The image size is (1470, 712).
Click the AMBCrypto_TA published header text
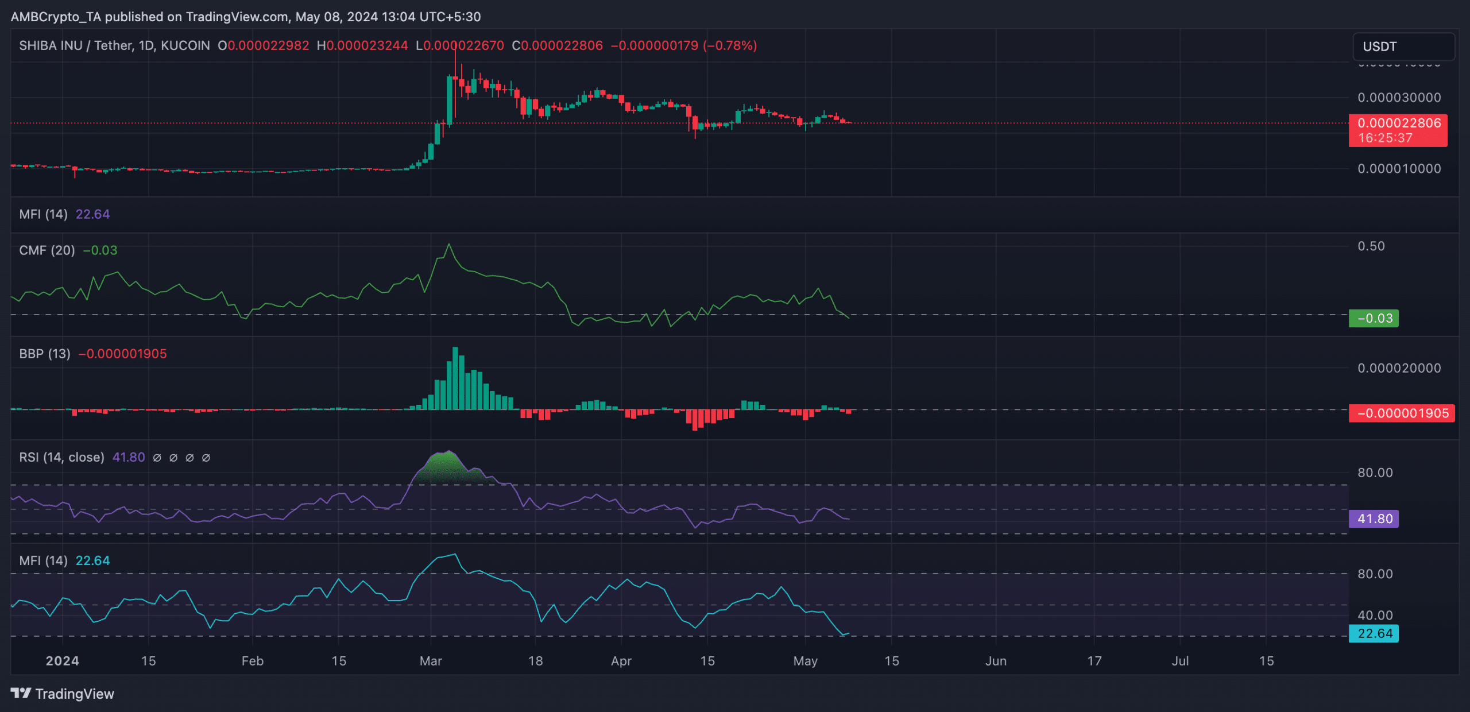click(x=246, y=17)
